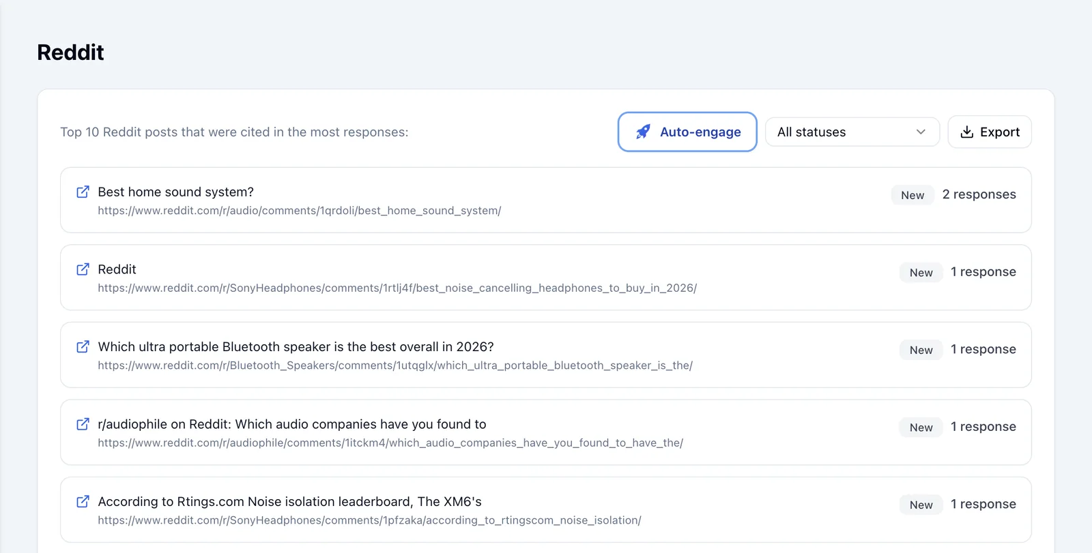Click "1 response" on the Bluetooth speaker row
1092x553 pixels.
[983, 349]
